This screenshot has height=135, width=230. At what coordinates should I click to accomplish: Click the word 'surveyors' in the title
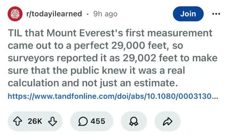click(31, 58)
